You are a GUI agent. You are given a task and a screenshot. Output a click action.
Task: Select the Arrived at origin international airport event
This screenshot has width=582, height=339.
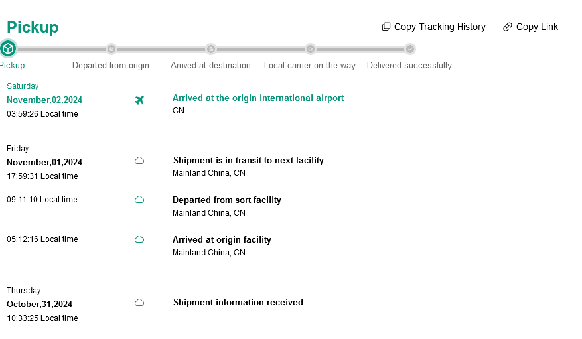(x=258, y=98)
